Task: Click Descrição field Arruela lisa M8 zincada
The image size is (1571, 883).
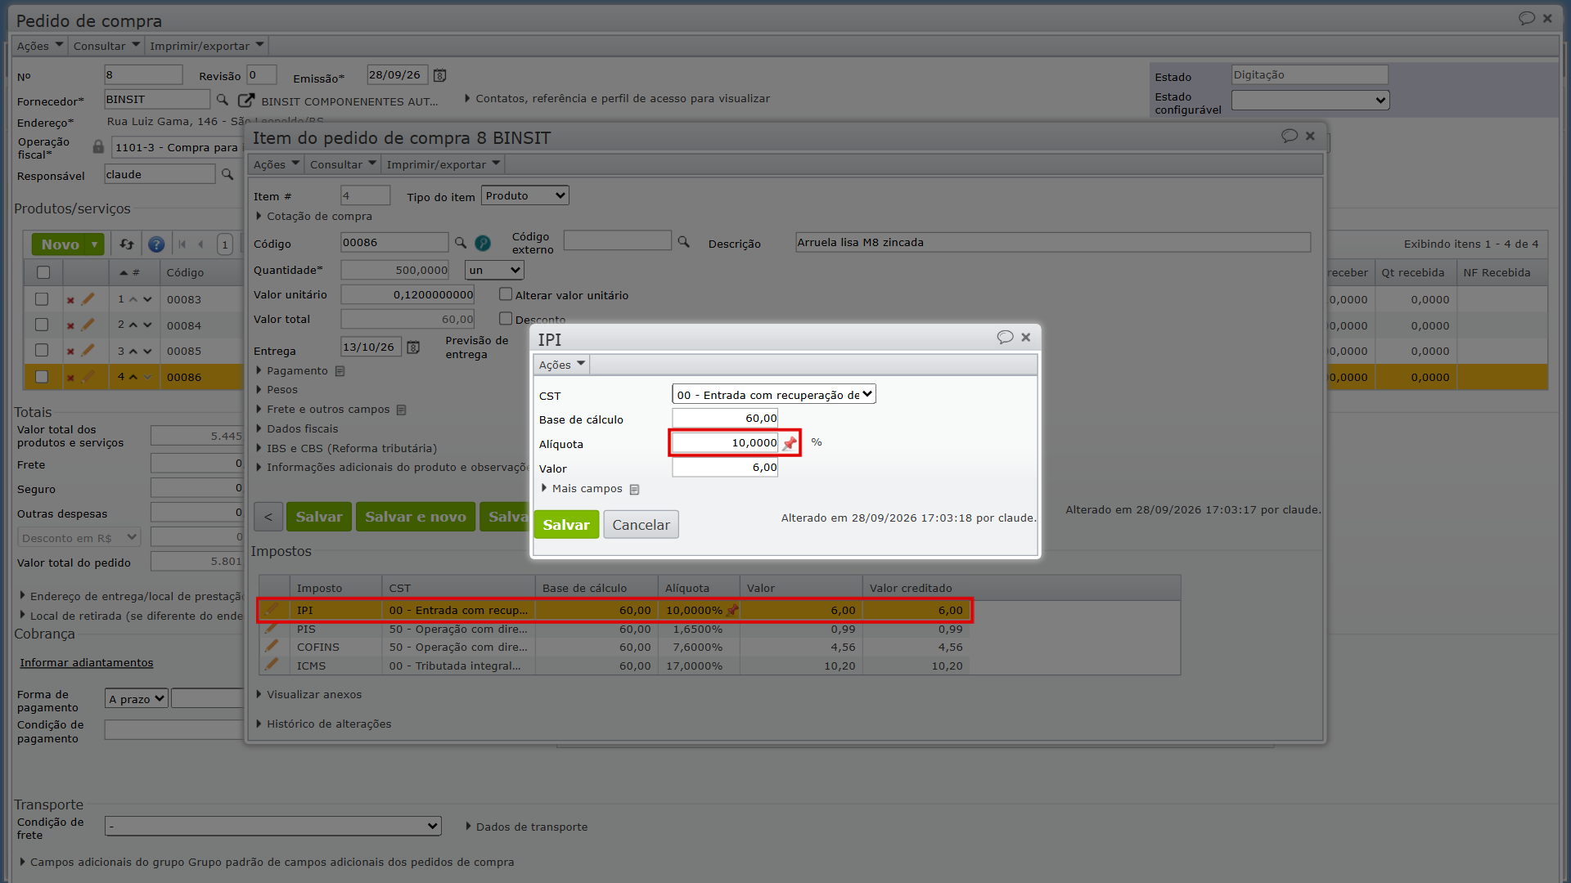Action: pos(1053,242)
